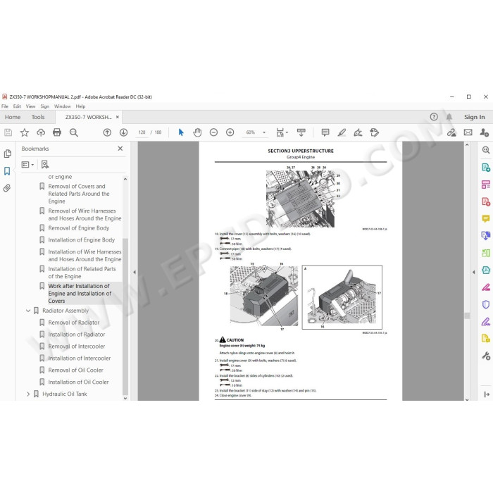
Task: Activate the Hand pan tool
Action: tap(197, 132)
